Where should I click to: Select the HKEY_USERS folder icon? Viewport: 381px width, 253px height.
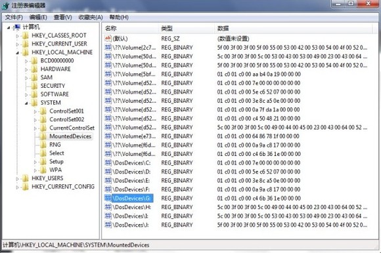click(25, 178)
